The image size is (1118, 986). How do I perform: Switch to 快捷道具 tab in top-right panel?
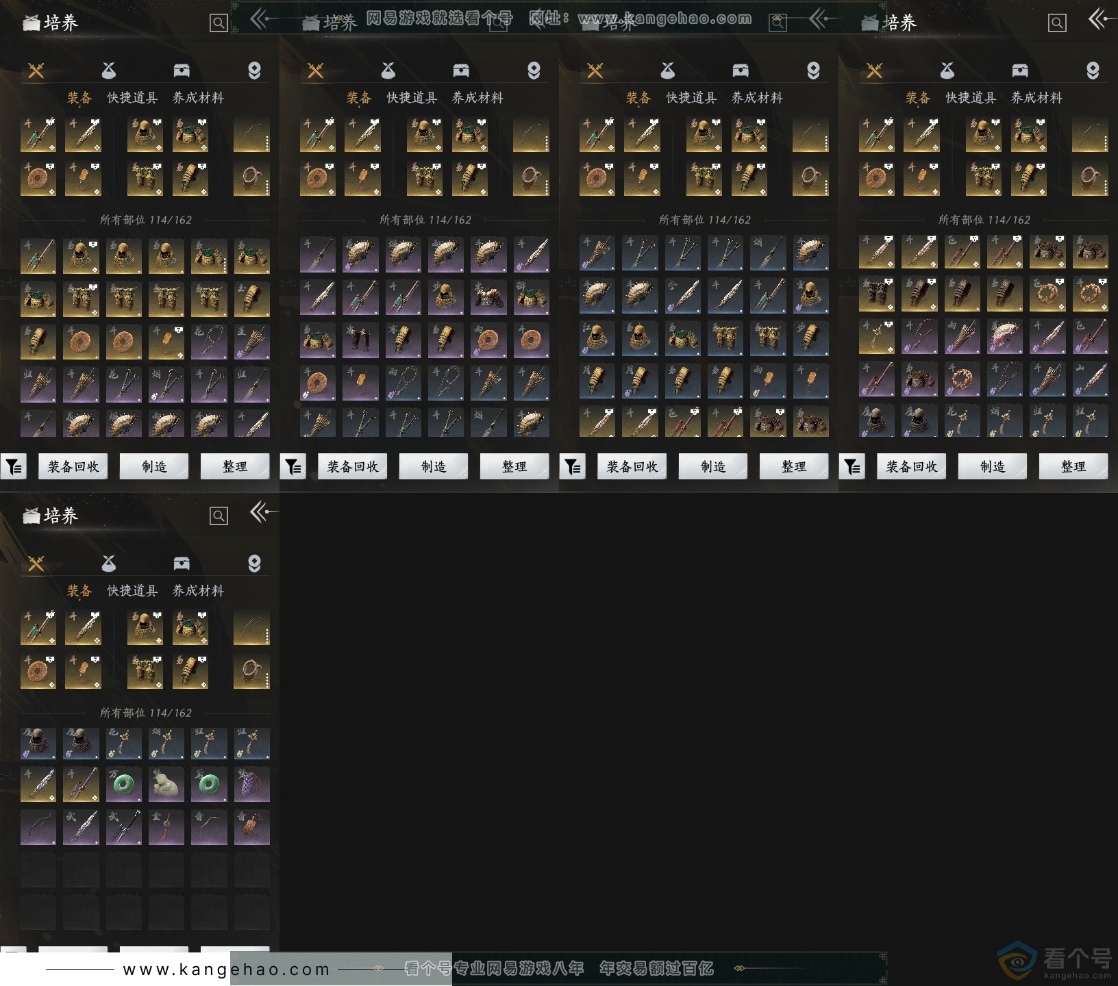[971, 98]
